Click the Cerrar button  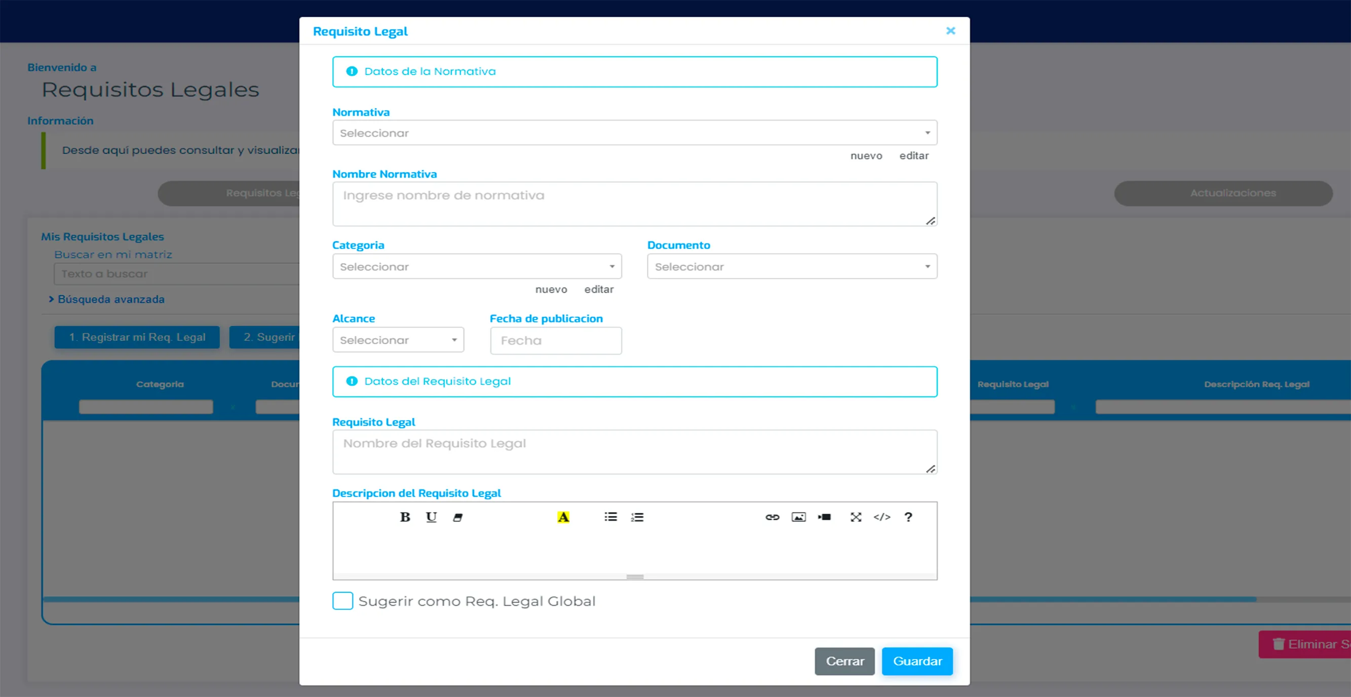(845, 662)
